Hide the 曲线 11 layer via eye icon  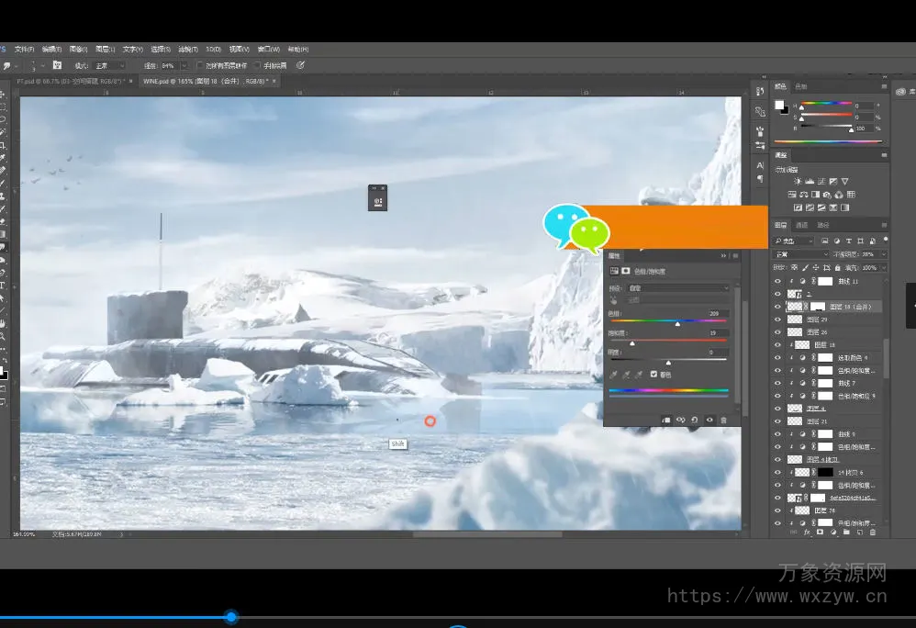point(777,281)
